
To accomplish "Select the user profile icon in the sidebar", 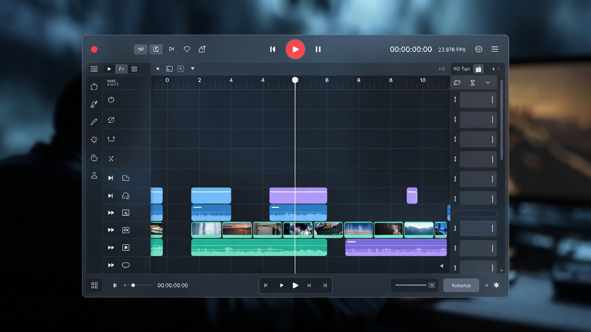I will click(94, 176).
